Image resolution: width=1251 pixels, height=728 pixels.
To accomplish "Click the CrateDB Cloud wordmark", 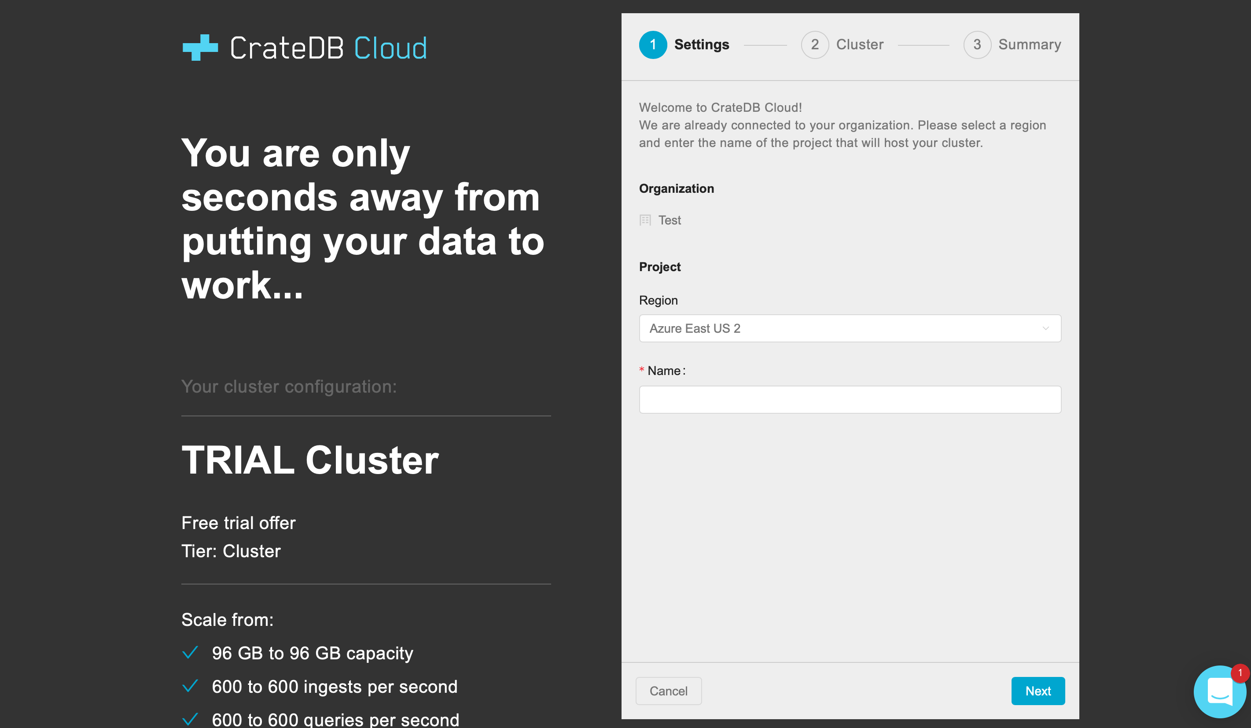I will tap(329, 48).
